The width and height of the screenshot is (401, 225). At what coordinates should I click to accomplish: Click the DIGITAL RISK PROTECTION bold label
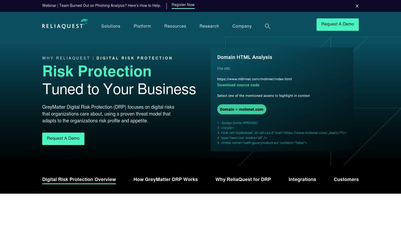pos(135,58)
